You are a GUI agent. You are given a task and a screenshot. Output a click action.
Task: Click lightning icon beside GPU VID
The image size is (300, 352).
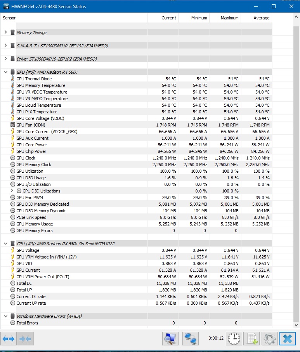point(12,264)
